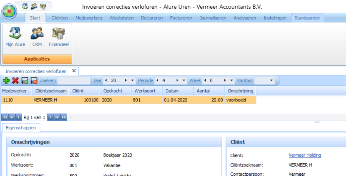Sort by the Datum column header

click(177, 91)
